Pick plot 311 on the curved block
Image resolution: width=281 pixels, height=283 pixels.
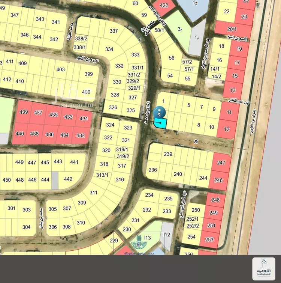click(93, 193)
